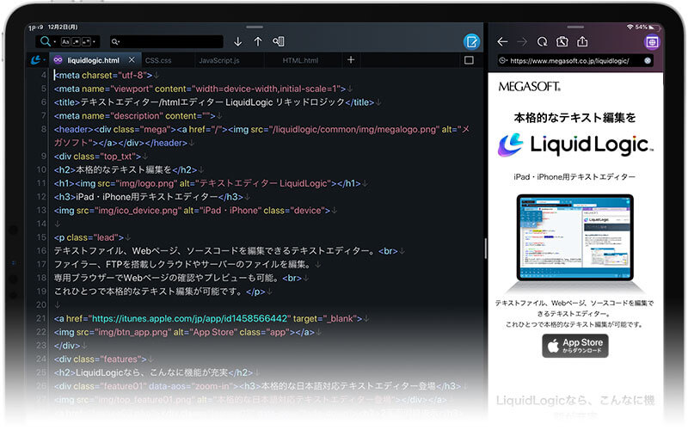Open the browser developer tools icon
This screenshot has height=430, width=688.
pyautogui.click(x=562, y=41)
